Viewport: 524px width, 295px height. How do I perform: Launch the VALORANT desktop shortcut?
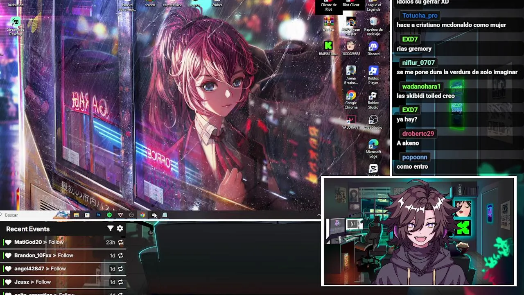coord(351,122)
